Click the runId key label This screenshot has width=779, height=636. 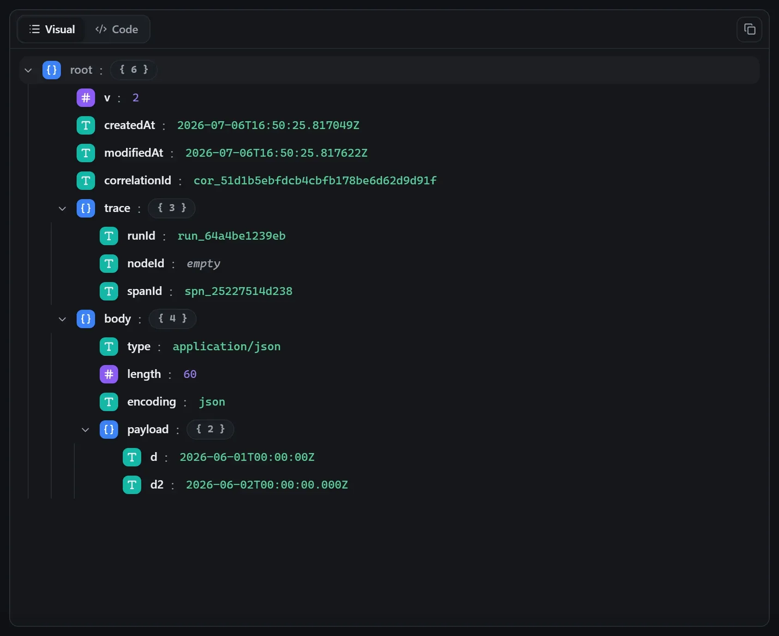click(141, 236)
